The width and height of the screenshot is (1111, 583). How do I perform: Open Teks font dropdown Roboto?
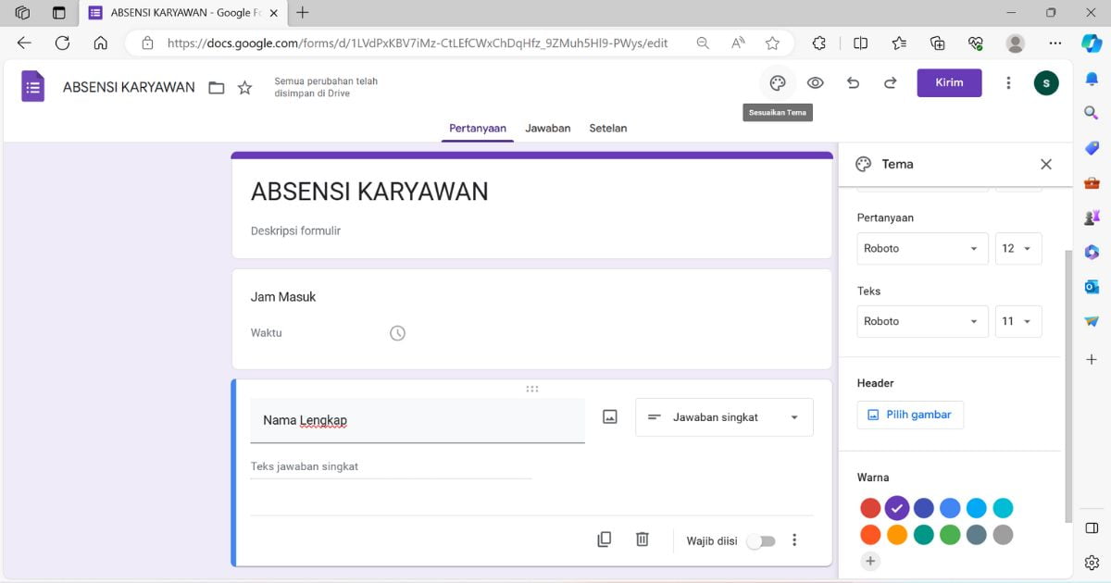click(922, 321)
